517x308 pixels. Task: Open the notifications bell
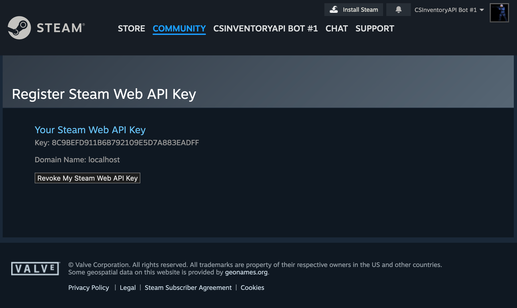(398, 10)
